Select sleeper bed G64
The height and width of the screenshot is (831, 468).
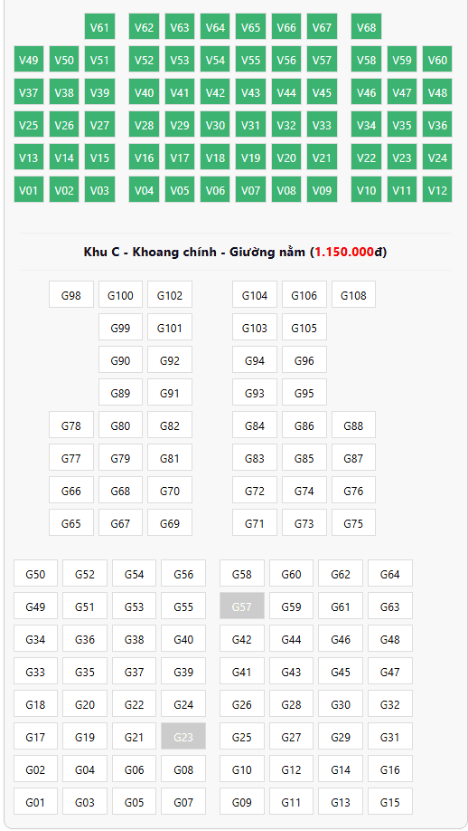click(x=390, y=573)
